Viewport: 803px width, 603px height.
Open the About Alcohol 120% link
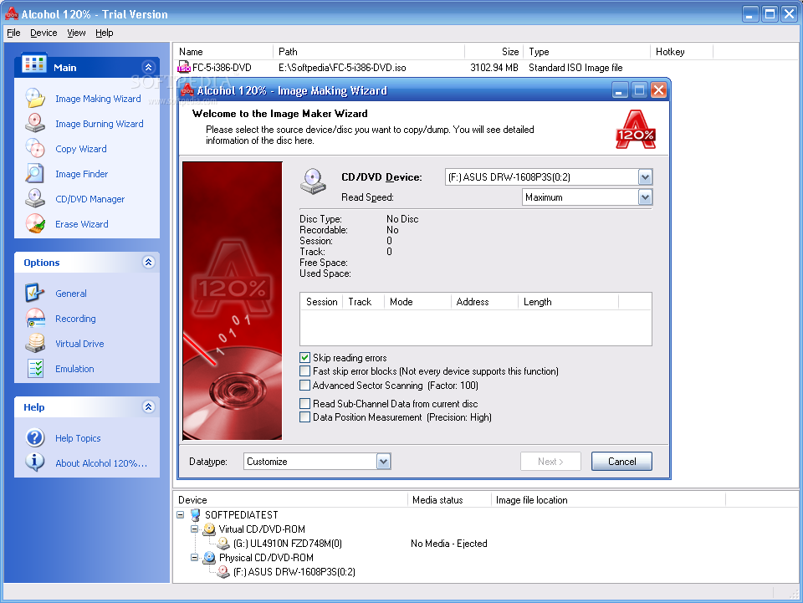click(x=100, y=463)
